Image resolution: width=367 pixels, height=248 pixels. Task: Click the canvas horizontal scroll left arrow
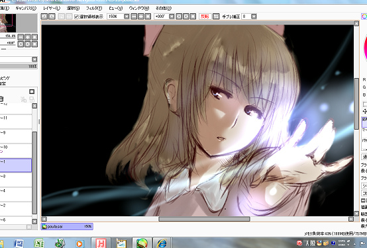coord(44,219)
